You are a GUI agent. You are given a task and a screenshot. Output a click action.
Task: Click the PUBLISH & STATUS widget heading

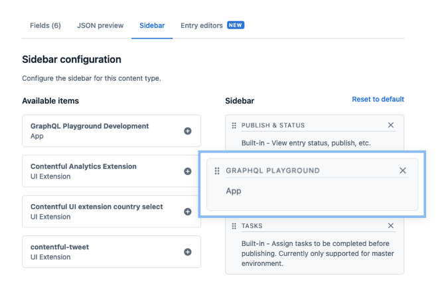pos(273,125)
